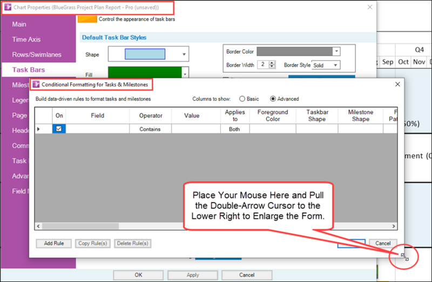
Task: Click the Value cell of the first rule
Action: (x=196, y=129)
